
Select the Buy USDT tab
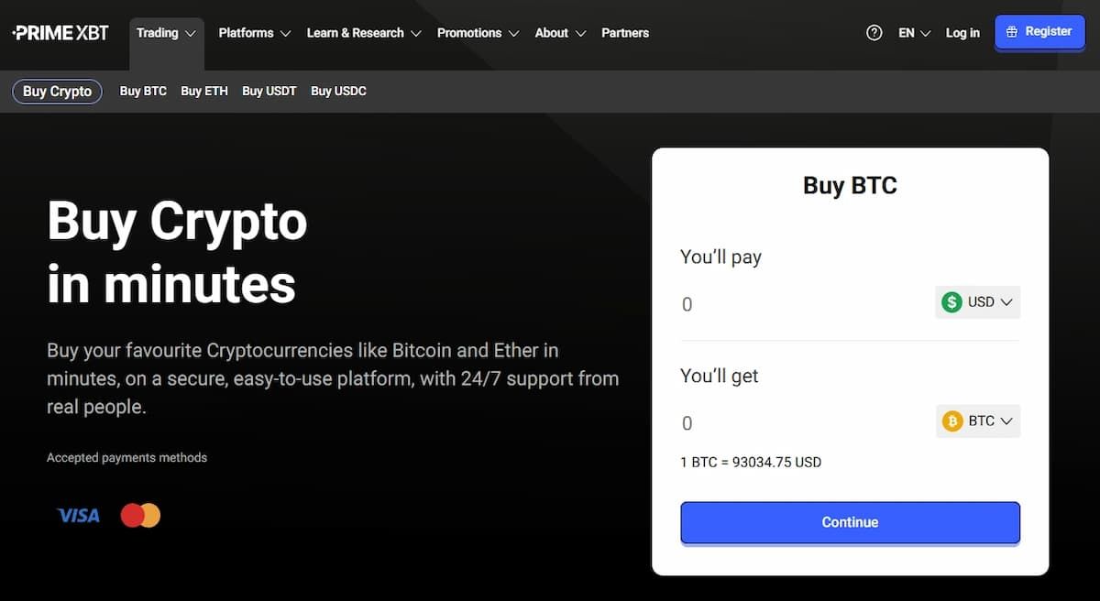(x=269, y=92)
